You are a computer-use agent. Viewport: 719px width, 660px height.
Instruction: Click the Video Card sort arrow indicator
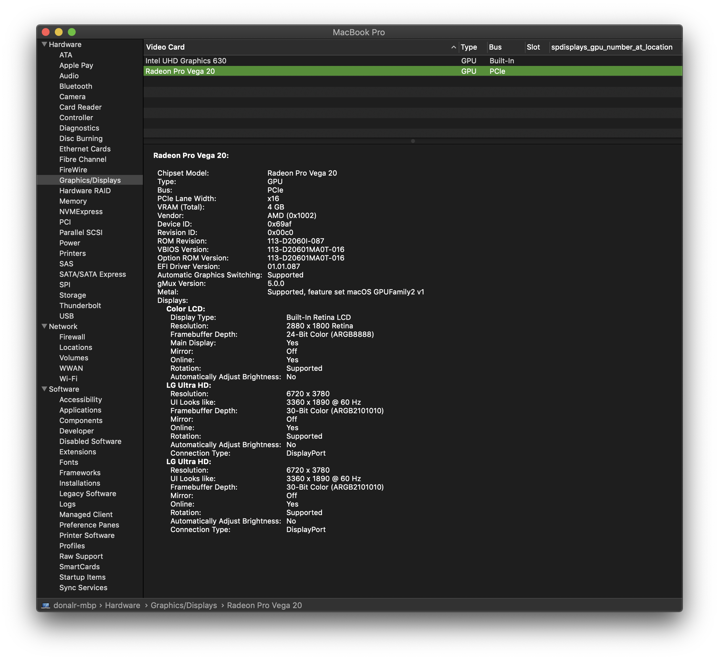pyautogui.click(x=453, y=47)
